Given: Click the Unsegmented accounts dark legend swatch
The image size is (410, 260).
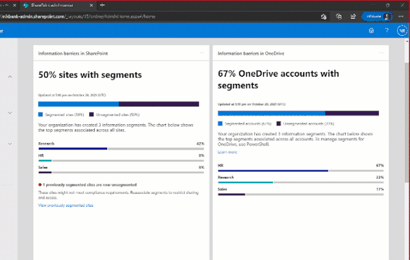Looking at the screenshot, I should coord(279,123).
